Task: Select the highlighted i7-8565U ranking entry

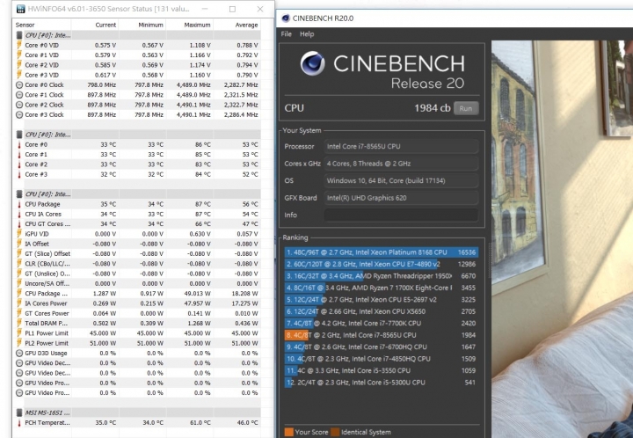Action: [380, 334]
